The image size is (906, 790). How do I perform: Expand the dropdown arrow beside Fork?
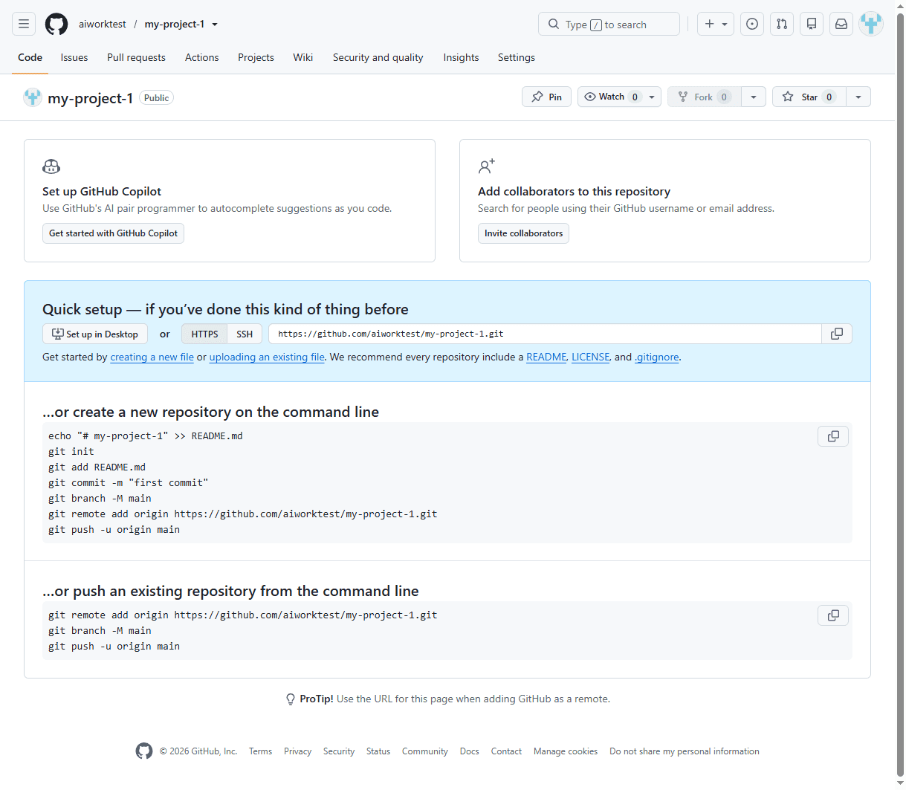click(754, 97)
